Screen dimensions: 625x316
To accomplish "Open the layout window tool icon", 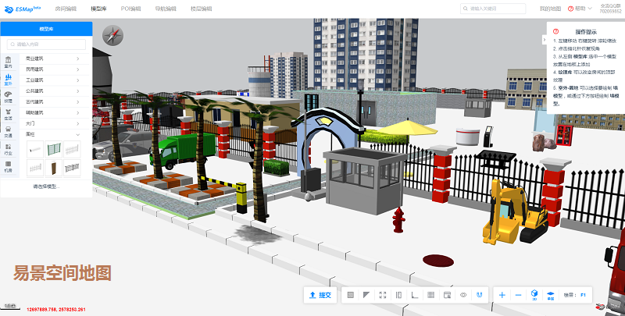I will tap(447, 295).
